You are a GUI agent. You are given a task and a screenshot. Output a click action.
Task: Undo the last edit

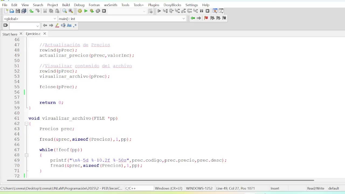tap(31, 11)
